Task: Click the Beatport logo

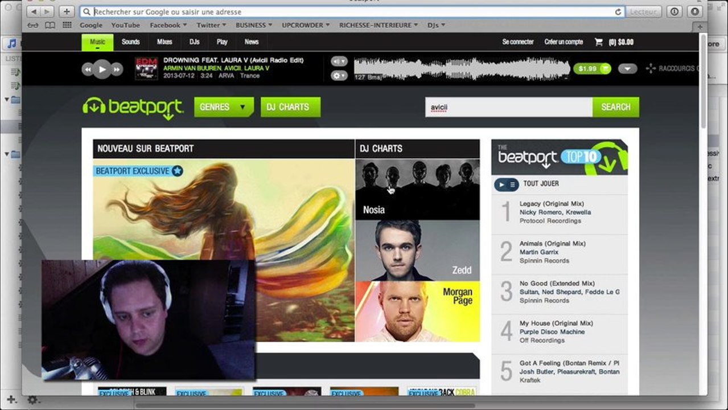Action: point(133,108)
